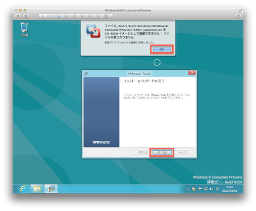Screen dimensions: 256x211
Task: Click the 終了 finish button in wizard
Action: 162,152
